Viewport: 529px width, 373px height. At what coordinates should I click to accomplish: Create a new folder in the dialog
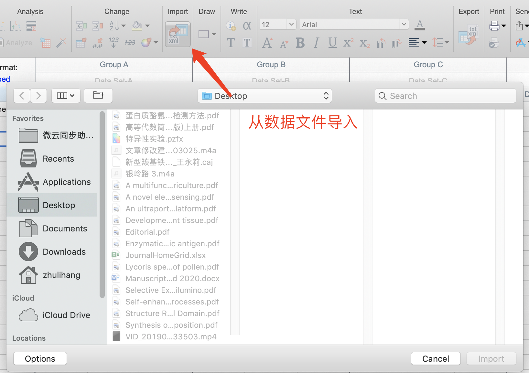click(98, 95)
